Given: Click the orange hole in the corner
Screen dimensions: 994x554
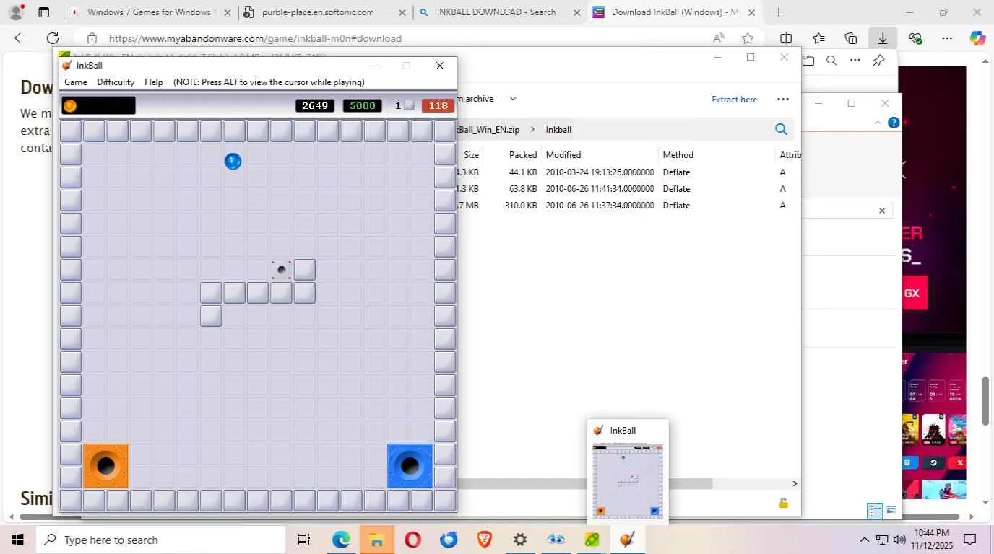Looking at the screenshot, I should (105, 466).
